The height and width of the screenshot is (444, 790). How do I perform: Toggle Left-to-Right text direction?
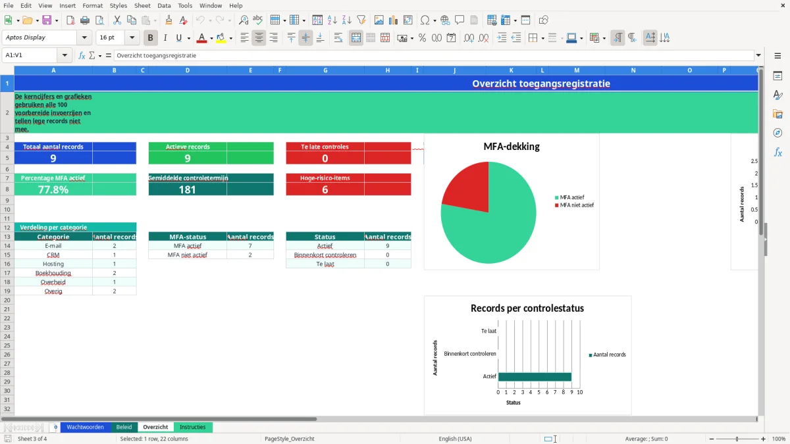(x=618, y=38)
